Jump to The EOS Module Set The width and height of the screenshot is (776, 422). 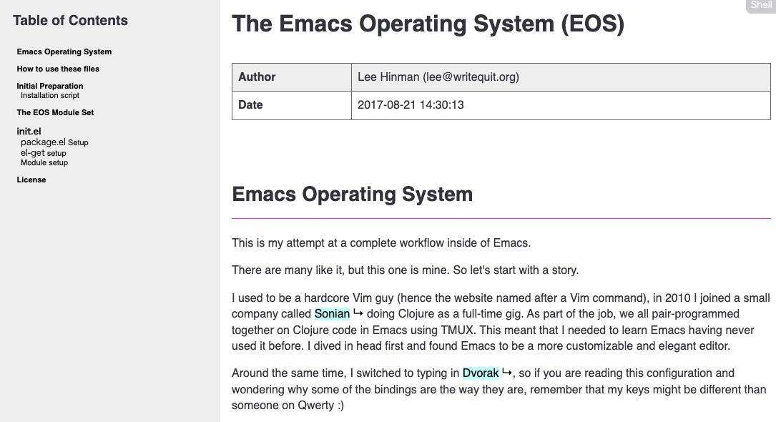tap(55, 112)
